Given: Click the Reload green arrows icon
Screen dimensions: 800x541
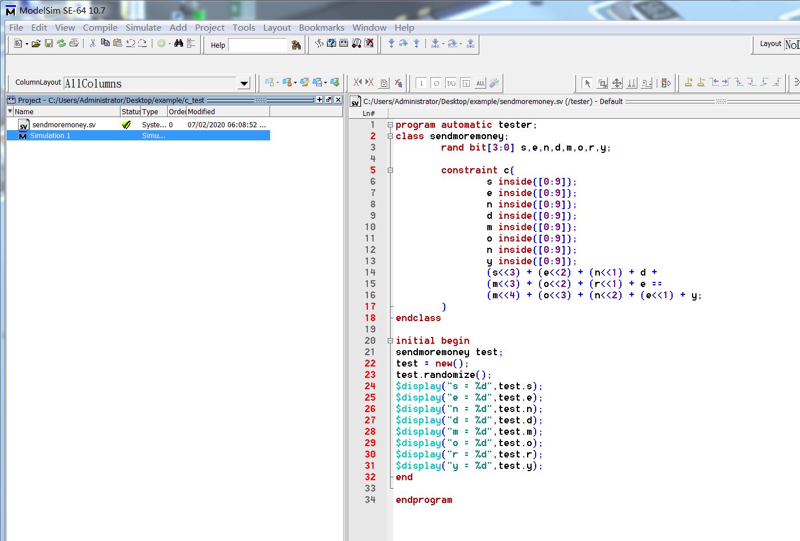Looking at the screenshot, I should click(61, 44).
